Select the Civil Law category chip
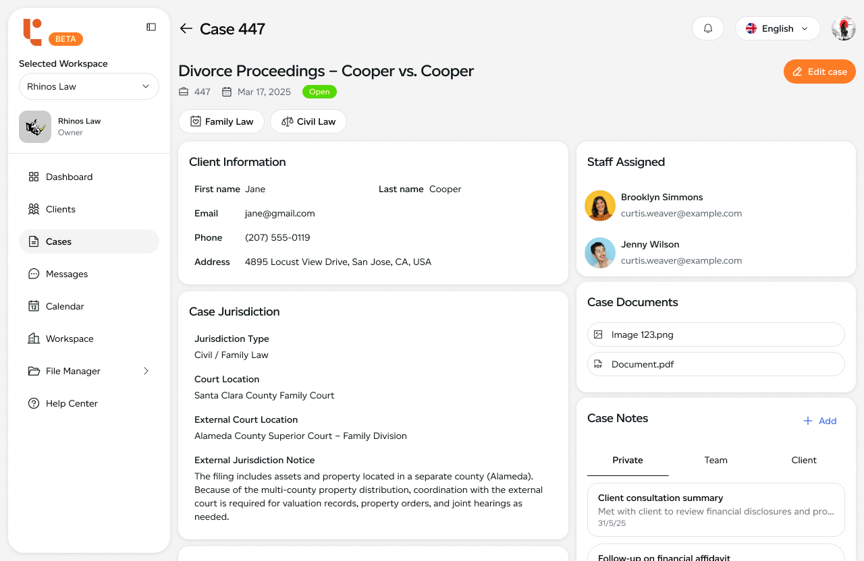The image size is (864, 561). click(308, 121)
